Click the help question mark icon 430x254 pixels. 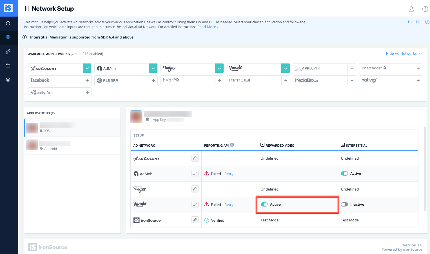pos(425,9)
